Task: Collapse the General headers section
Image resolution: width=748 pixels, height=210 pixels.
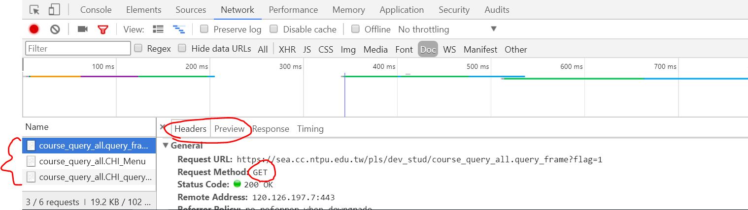Action: (x=166, y=146)
